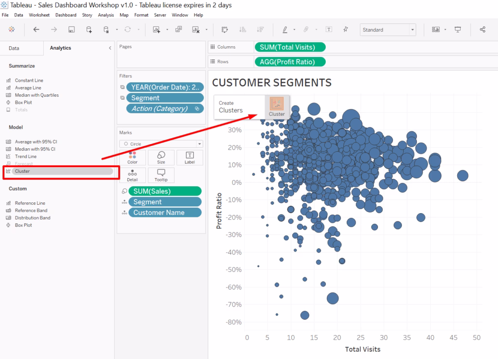Viewport: 498px width, 359px height.
Task: Click the clear sheet icon
Action: pos(196,30)
